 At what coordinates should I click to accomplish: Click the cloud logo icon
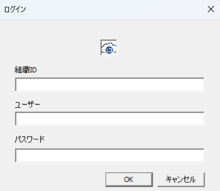[109, 48]
